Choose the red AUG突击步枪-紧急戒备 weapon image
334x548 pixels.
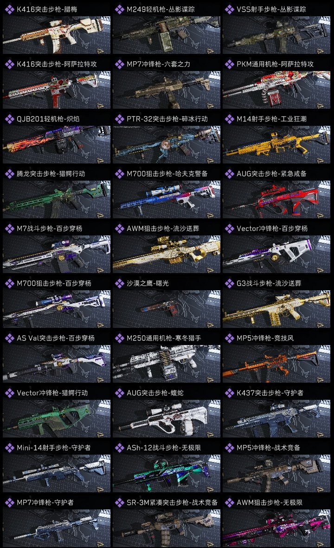tap(276, 200)
